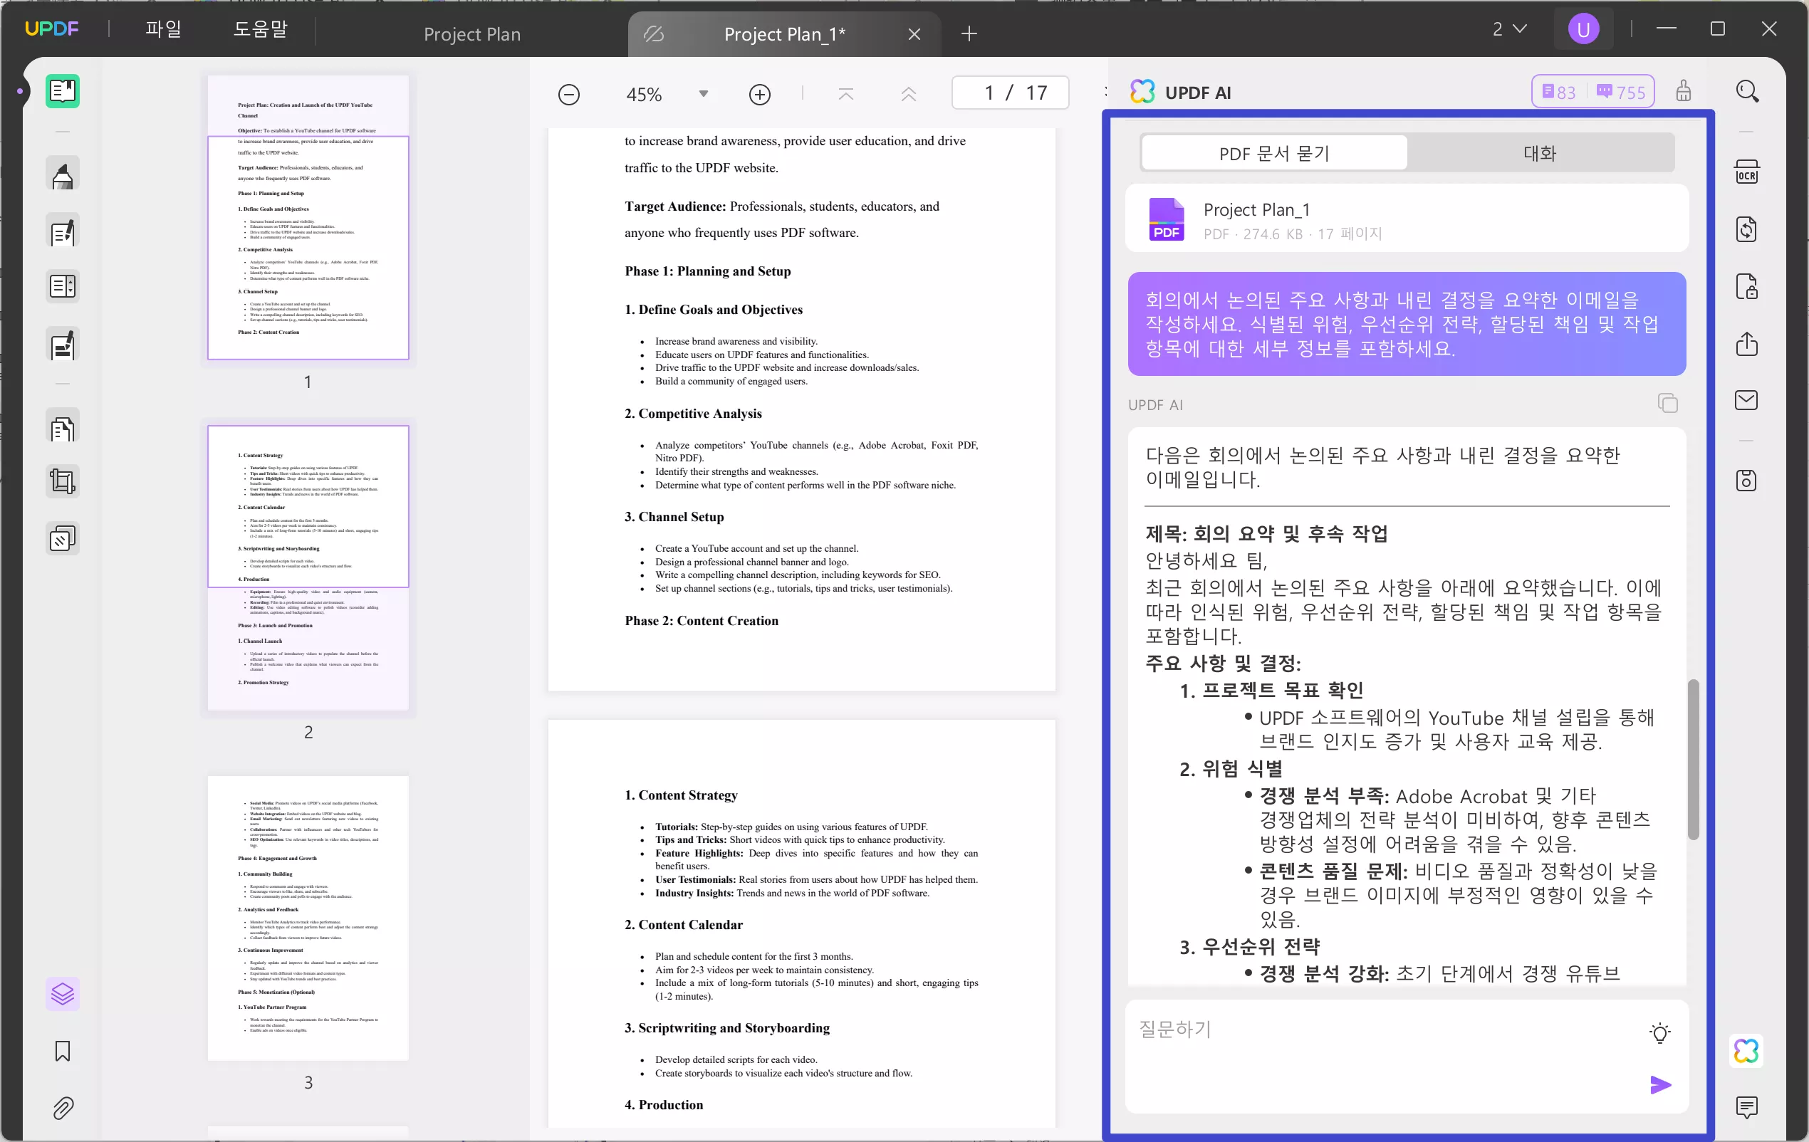Open the Edit PDF tool

click(63, 232)
